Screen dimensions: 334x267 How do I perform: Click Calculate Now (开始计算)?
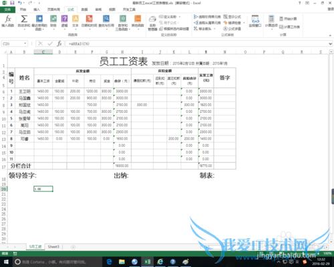click(288, 19)
